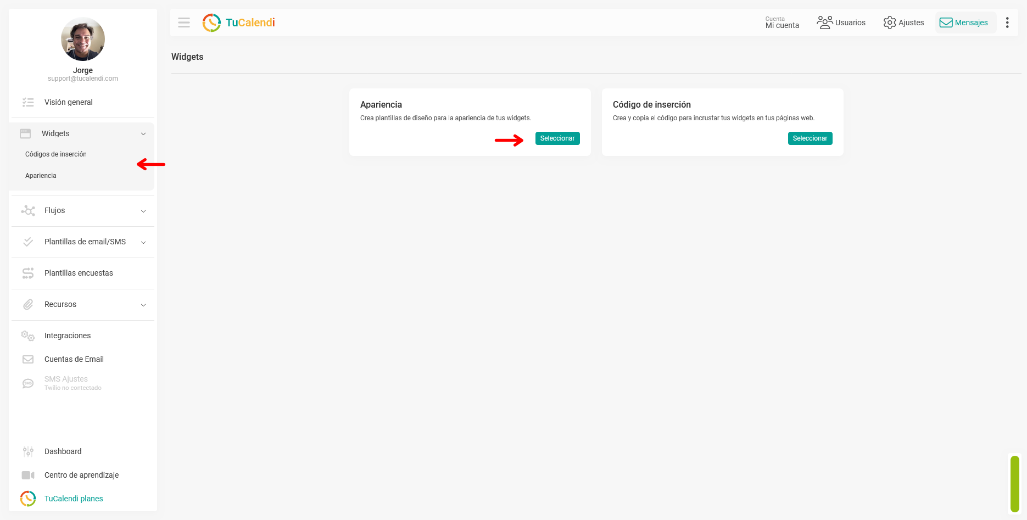Open Apariencia submenu item in sidebar
The width and height of the screenshot is (1027, 520).
(x=41, y=176)
